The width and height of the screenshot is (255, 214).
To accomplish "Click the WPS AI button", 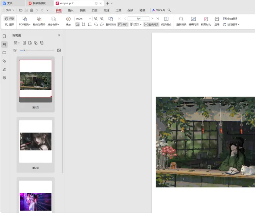I will pos(159,10).
